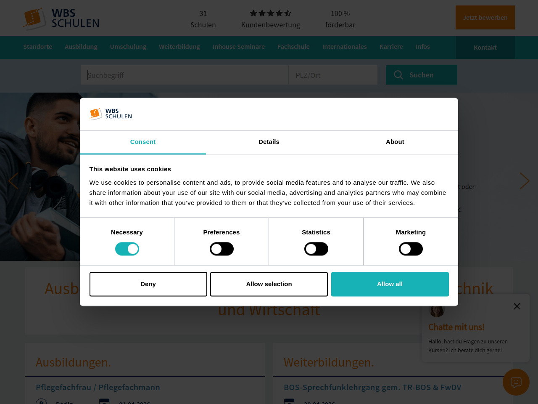Open the chat bubble widget icon
Image resolution: width=538 pixels, height=404 pixels.
tap(516, 382)
